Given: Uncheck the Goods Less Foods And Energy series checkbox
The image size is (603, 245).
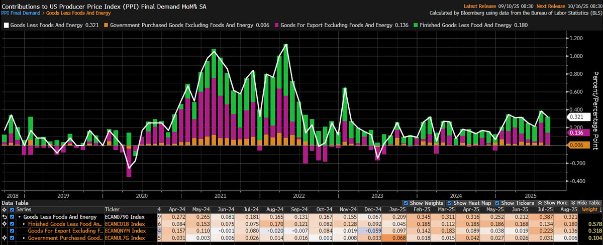Looking at the screenshot, I should point(12,217).
